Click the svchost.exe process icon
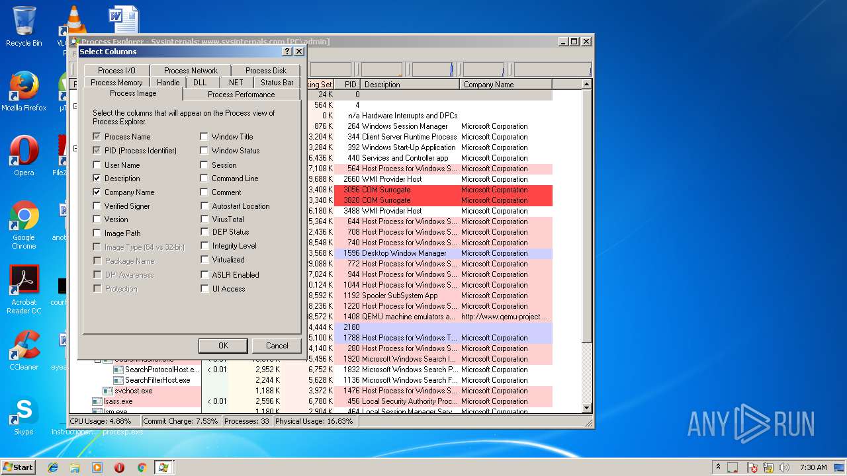Viewport: 847px width, 476px height. click(108, 391)
